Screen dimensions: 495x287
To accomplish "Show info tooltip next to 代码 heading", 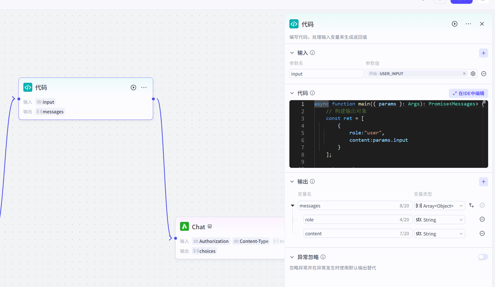I will [x=312, y=93].
